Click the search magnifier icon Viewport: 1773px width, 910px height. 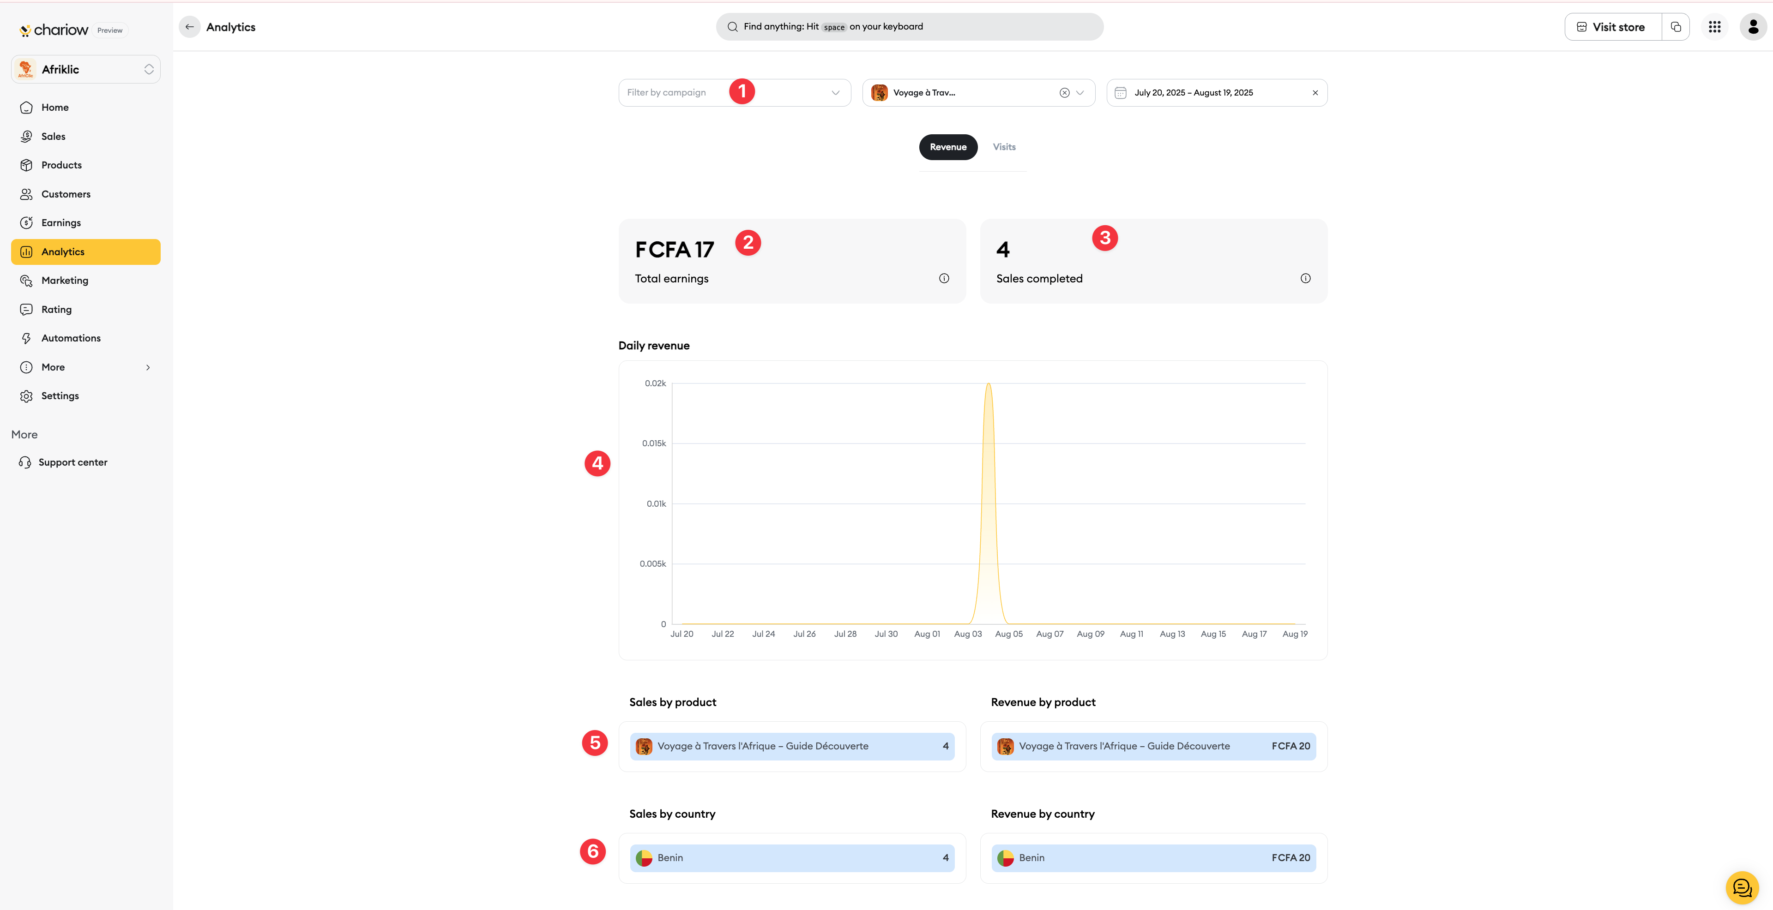[732, 27]
